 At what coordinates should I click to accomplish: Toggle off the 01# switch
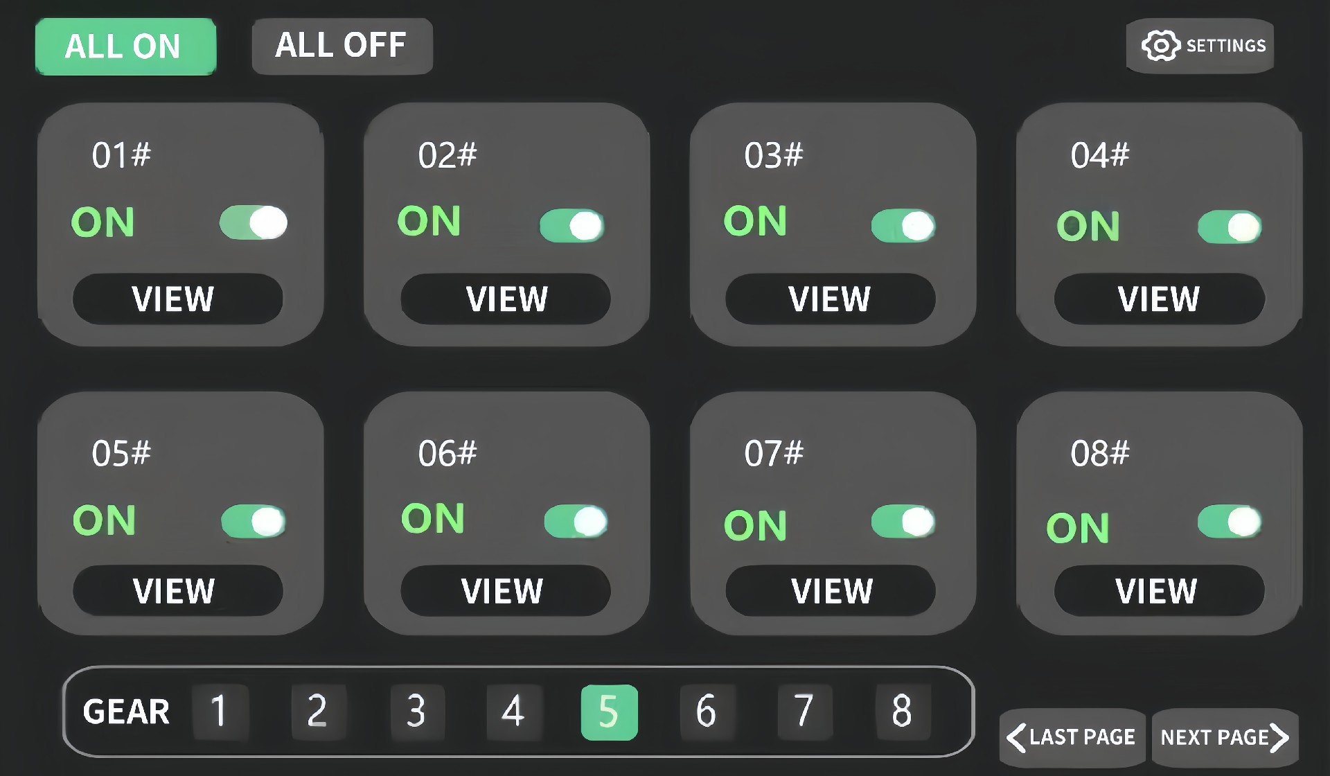coord(254,222)
